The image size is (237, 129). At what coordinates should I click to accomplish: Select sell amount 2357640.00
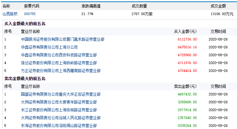point(187,118)
